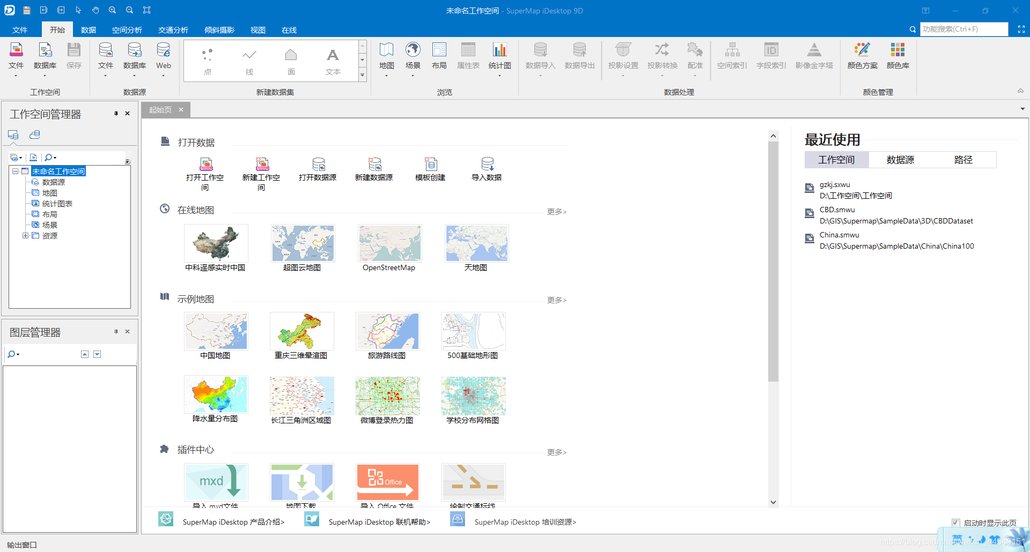Screen dimensions: 1030x552
Task: Switch to the 空间分析 ribbon tab
Action: 127,30
